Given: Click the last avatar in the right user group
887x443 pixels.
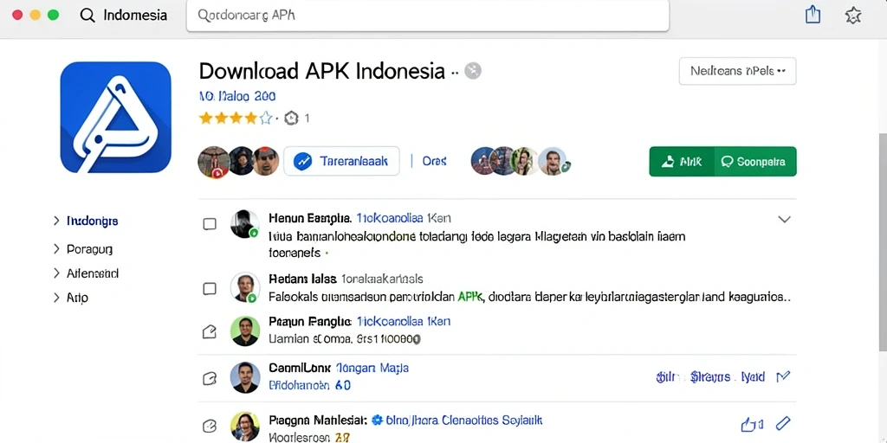Looking at the screenshot, I should [x=554, y=161].
